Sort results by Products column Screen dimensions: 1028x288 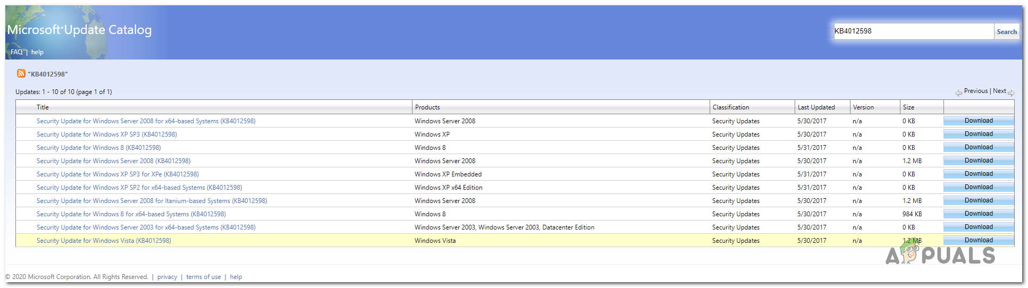pyautogui.click(x=427, y=107)
